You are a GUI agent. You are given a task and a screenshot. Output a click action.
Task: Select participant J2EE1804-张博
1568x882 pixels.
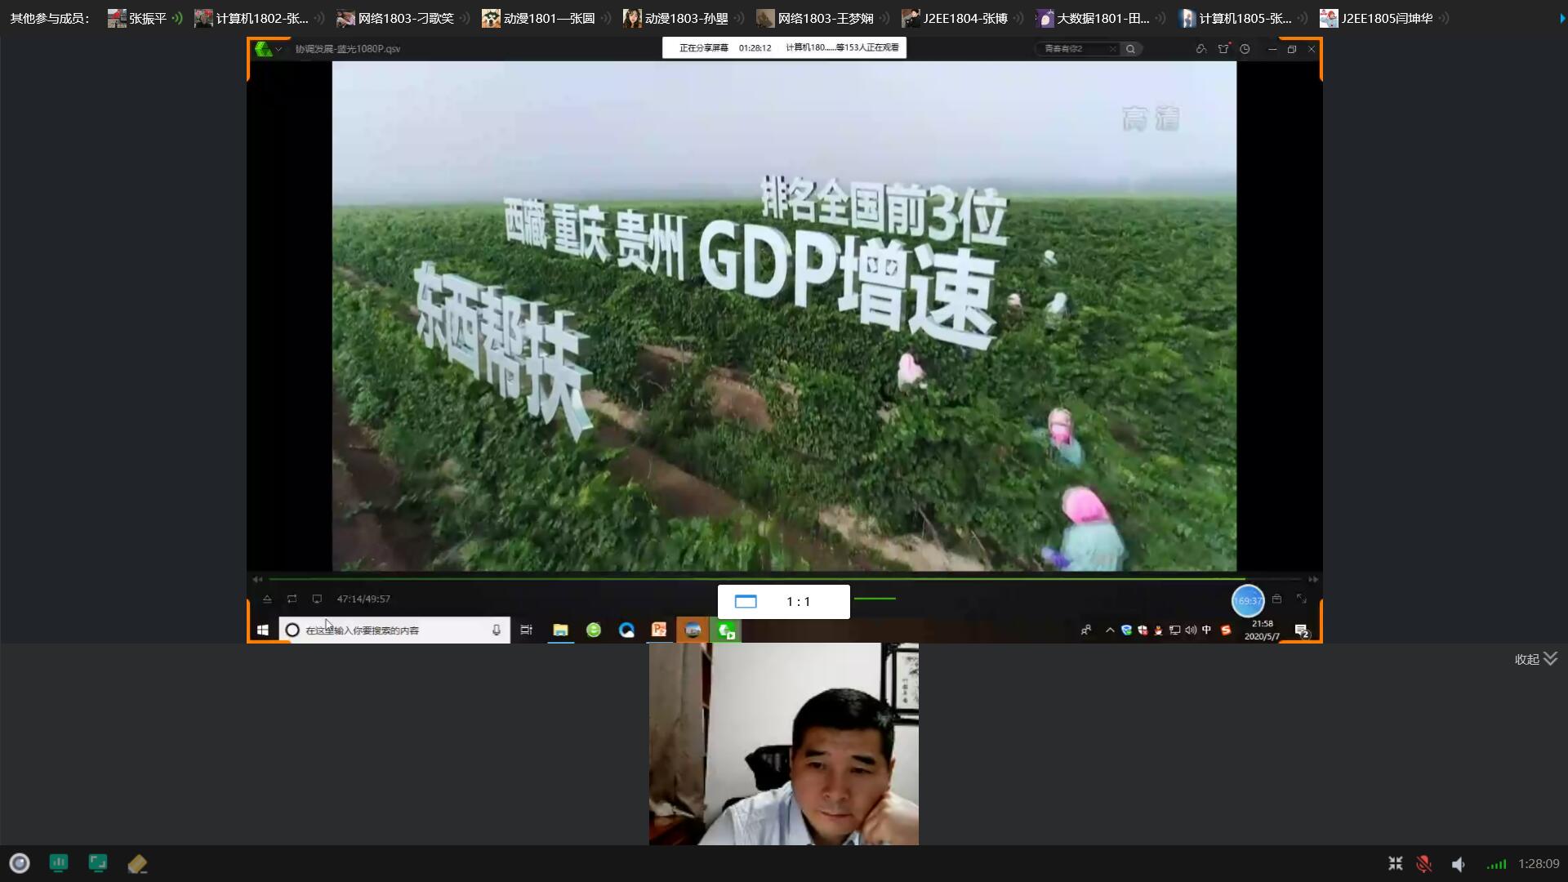click(964, 18)
